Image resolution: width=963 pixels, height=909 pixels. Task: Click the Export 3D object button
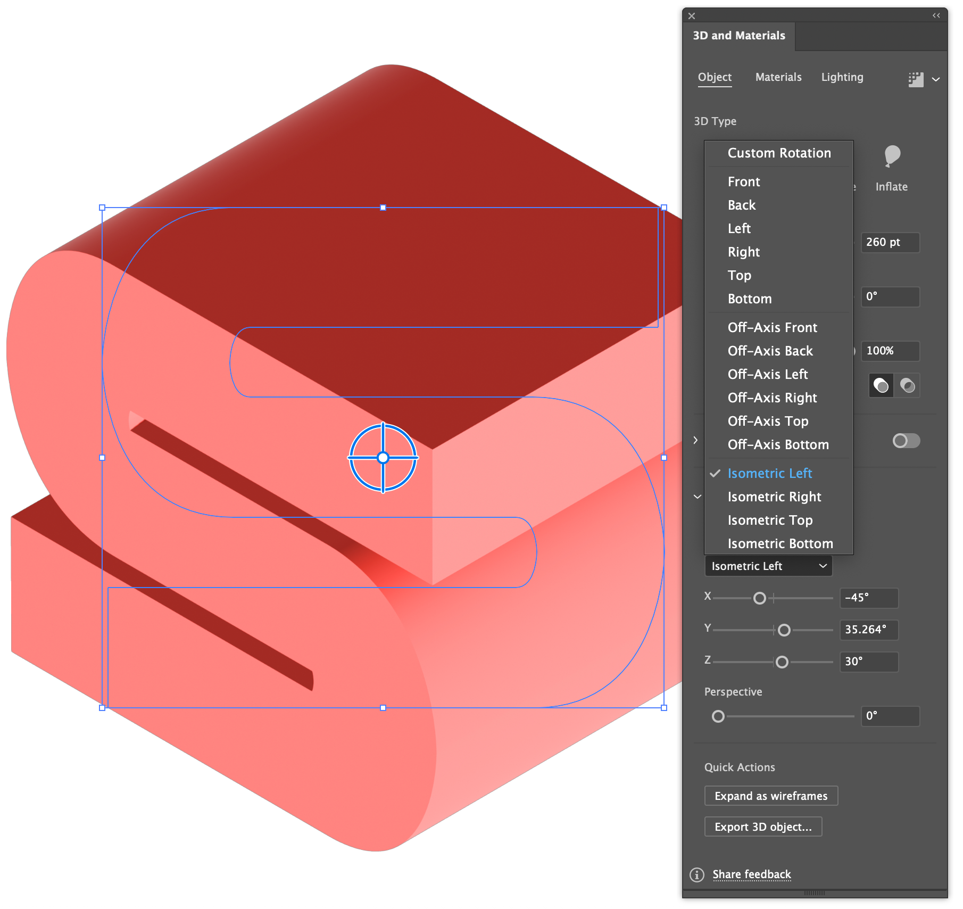click(x=763, y=827)
